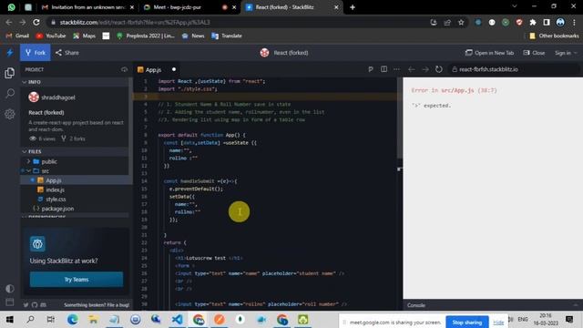Click the Twitter icon in footer
This screenshot has width=583, height=328.
coord(26,305)
